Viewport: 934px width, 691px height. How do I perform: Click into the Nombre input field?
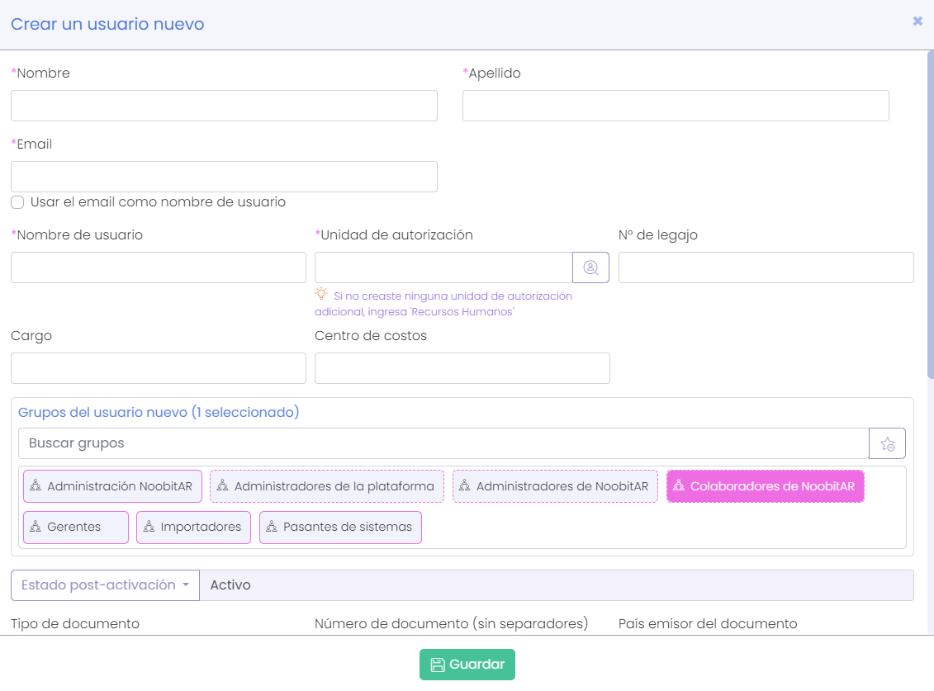[x=224, y=106]
